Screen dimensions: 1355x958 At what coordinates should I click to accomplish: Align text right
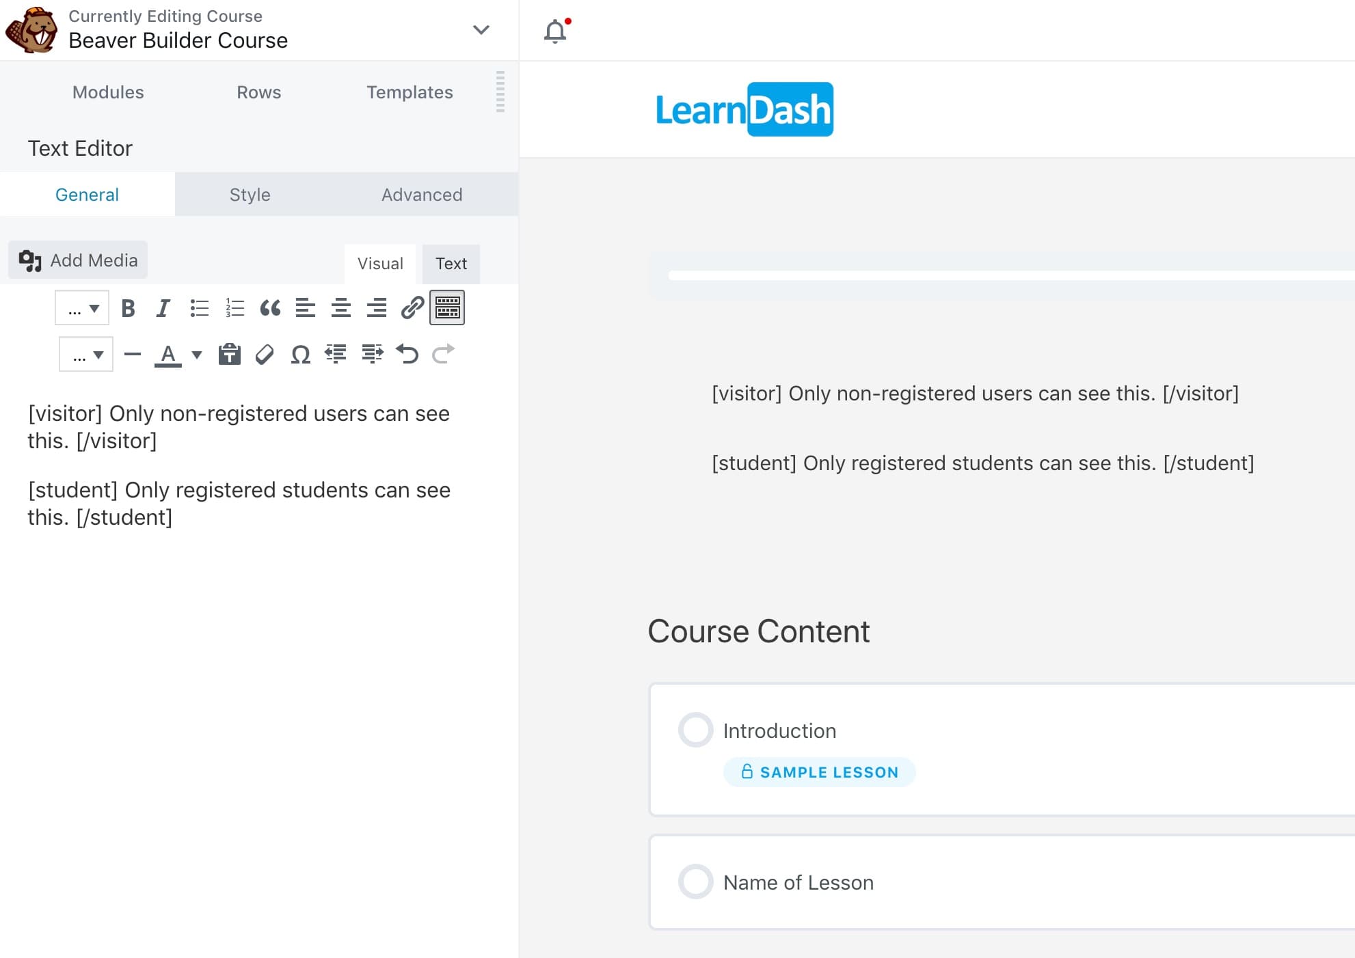click(x=377, y=308)
